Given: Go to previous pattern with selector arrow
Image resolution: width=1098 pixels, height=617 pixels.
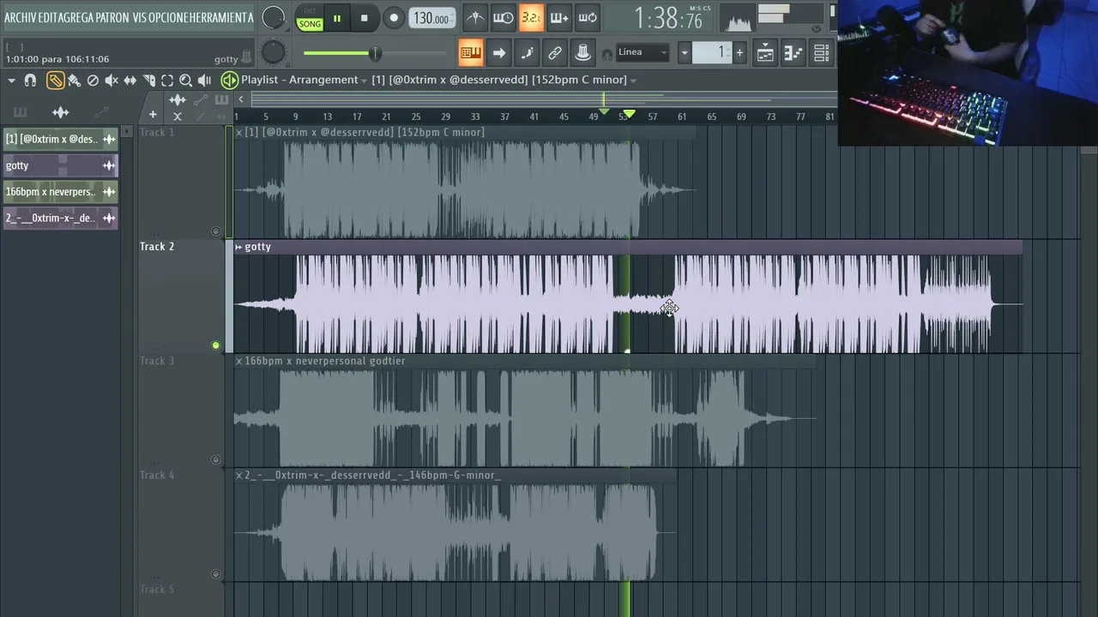Looking at the screenshot, I should pos(685,53).
